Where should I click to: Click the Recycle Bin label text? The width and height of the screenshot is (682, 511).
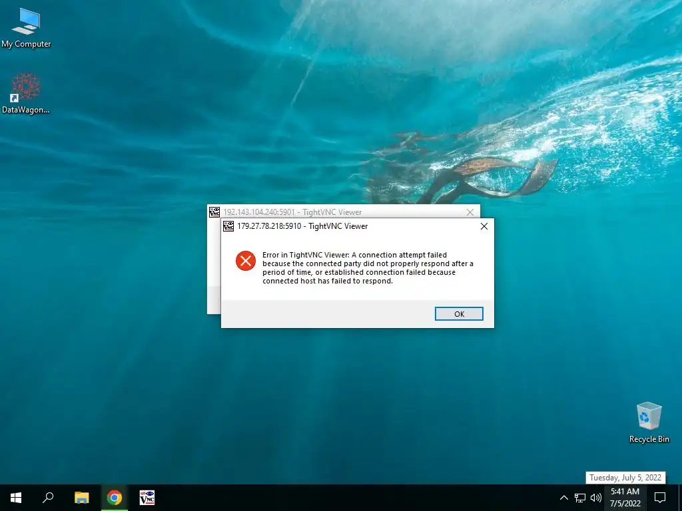(649, 439)
